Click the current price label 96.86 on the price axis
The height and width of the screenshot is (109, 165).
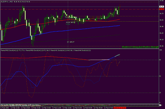(162, 7)
